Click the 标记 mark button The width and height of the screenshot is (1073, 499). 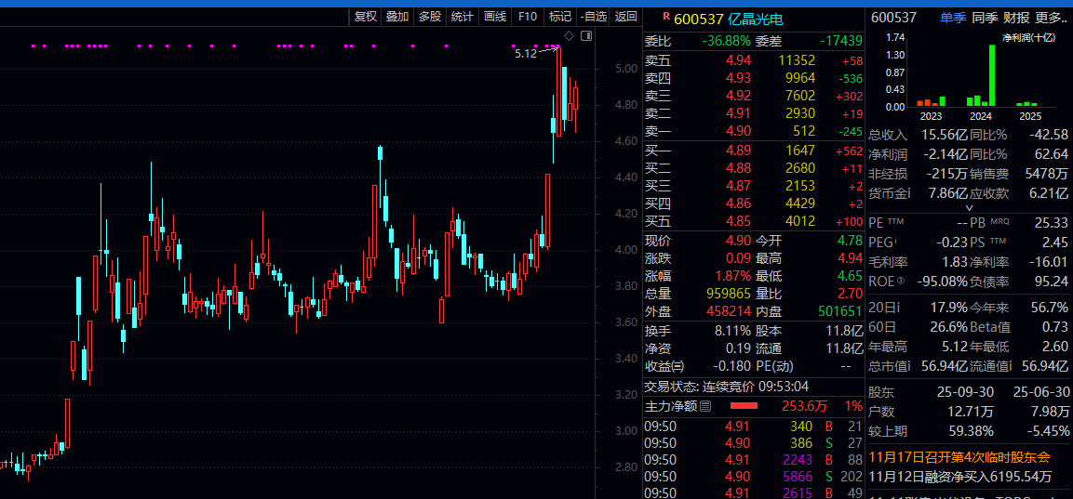(560, 17)
